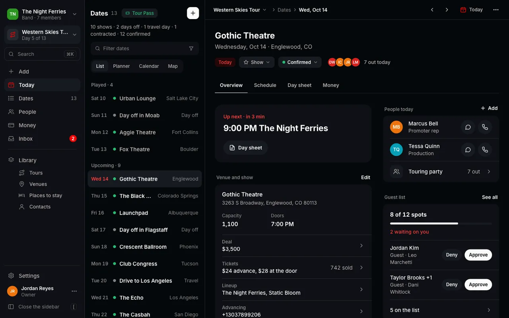This screenshot has height=318, width=509.
Task: Deny Taylor Brooks +1 guest request
Action: pos(452,285)
